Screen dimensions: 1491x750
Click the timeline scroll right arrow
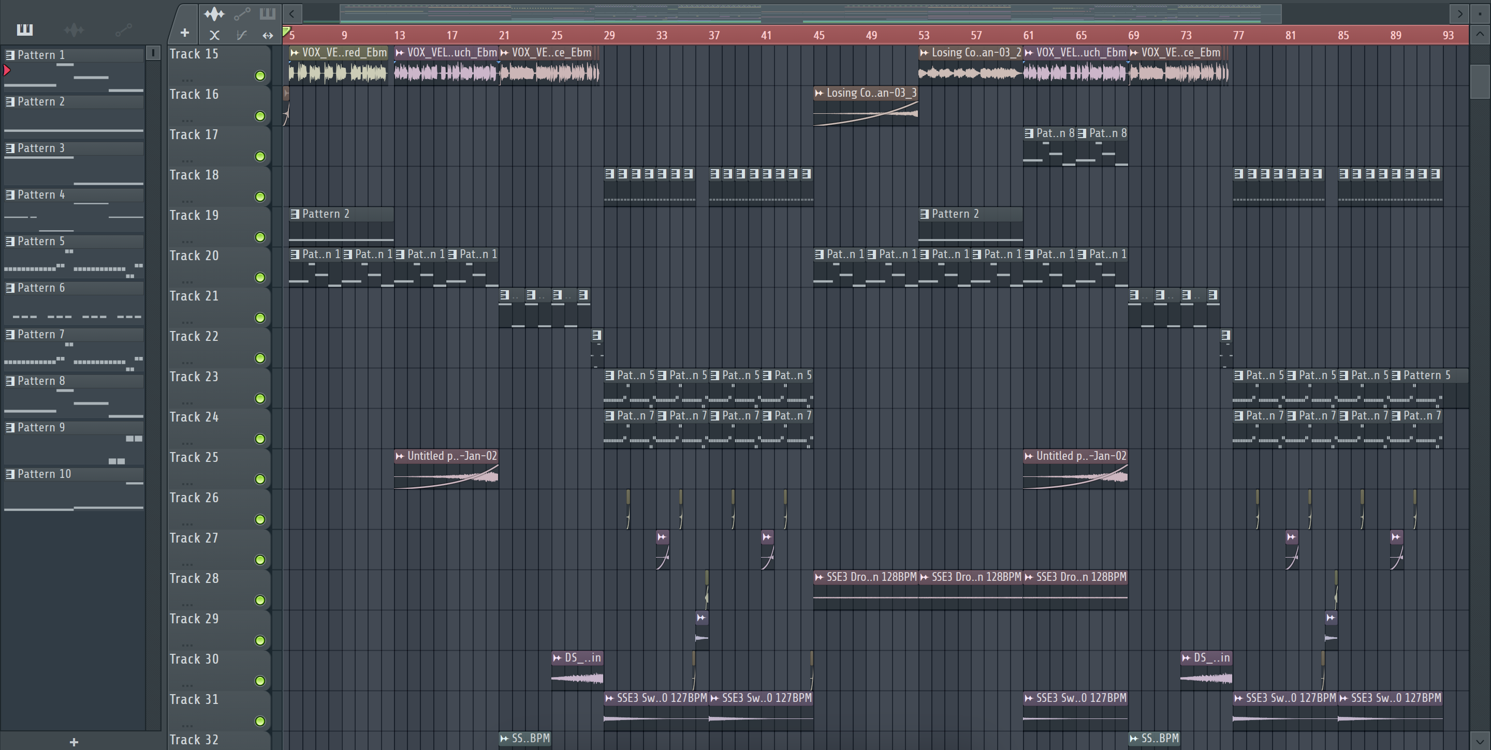click(x=1460, y=13)
